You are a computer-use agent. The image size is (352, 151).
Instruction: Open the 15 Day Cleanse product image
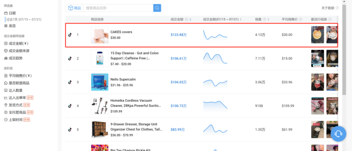pos(100,59)
